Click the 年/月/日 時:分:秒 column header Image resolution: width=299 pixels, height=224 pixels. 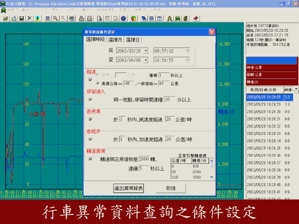(265, 90)
